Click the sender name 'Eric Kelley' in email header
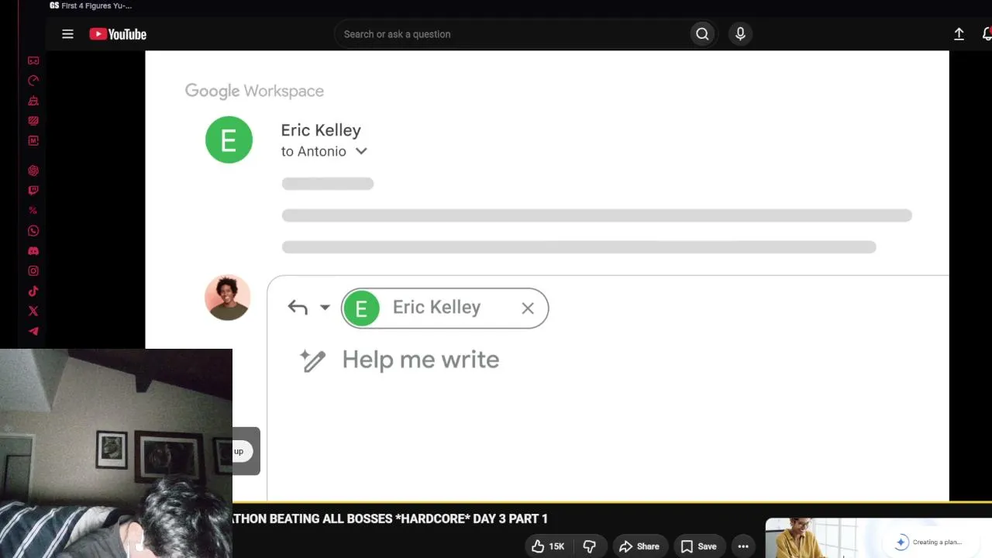The height and width of the screenshot is (558, 992). point(321,130)
